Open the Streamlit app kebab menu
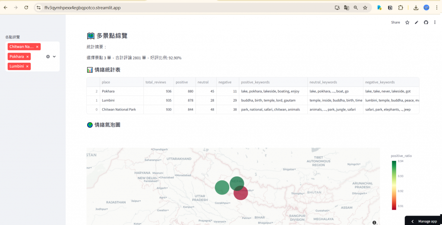Viewport: 442px width, 225px height. click(x=434, y=22)
